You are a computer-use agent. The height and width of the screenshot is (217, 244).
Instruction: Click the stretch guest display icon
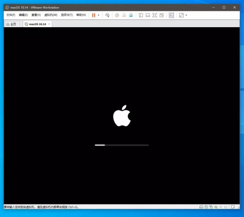181,15
